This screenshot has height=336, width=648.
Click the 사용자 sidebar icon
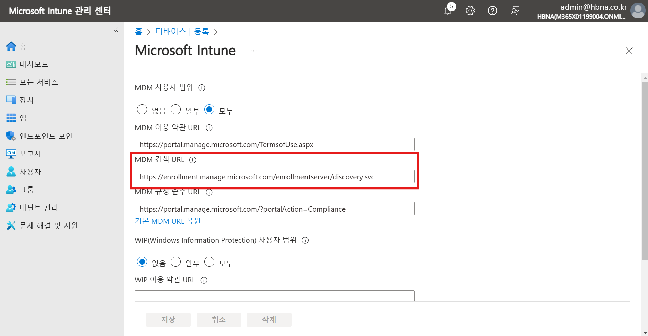click(11, 172)
